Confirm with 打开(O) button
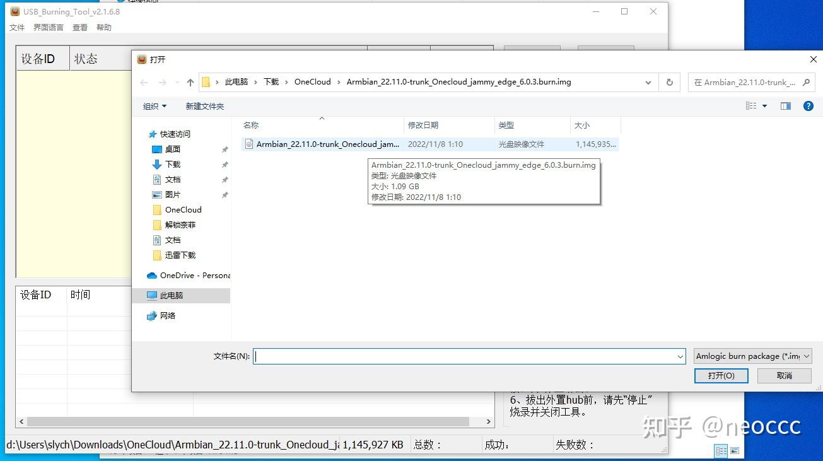 [721, 375]
